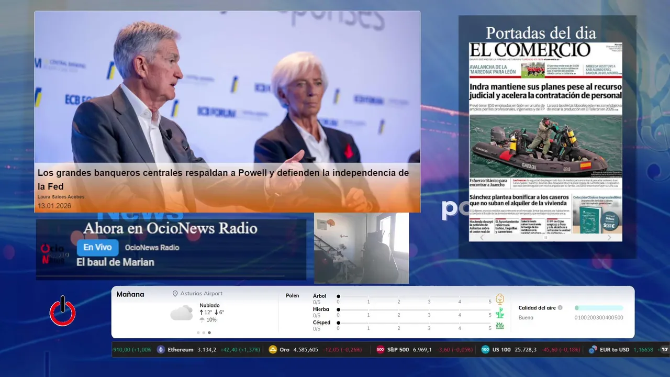Click the 'Mañana' forecast heading
The width and height of the screenshot is (670, 377).
(130, 294)
